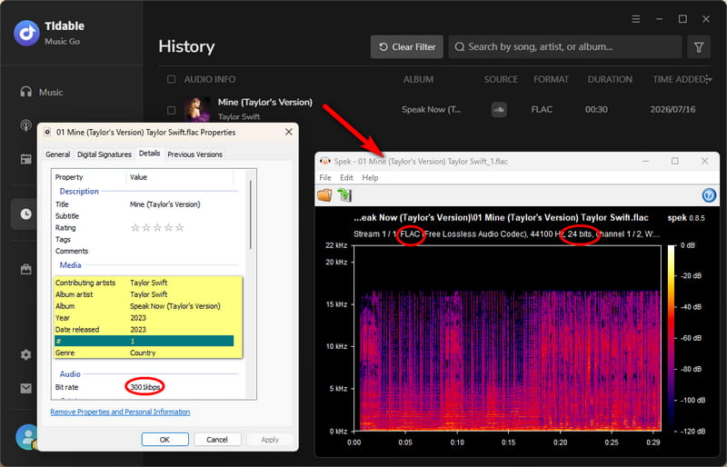Select the Genre row showing Country
The height and width of the screenshot is (467, 727).
tap(144, 353)
